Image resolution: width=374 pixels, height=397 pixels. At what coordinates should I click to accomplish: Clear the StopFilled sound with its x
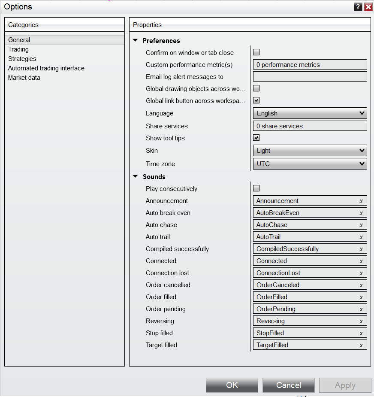tap(361, 333)
